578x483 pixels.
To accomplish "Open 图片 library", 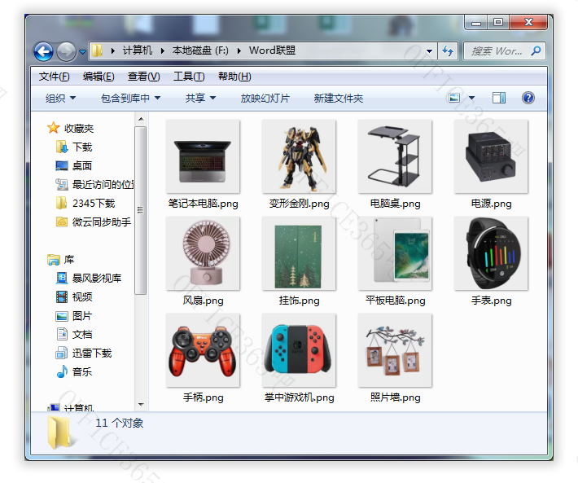I will pyautogui.click(x=74, y=315).
